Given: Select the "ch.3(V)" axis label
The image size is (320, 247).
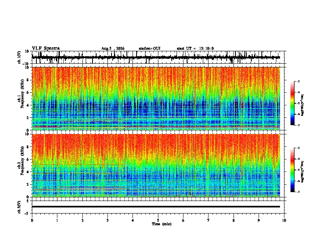Looking at the screenshot, I should tap(19, 207).
